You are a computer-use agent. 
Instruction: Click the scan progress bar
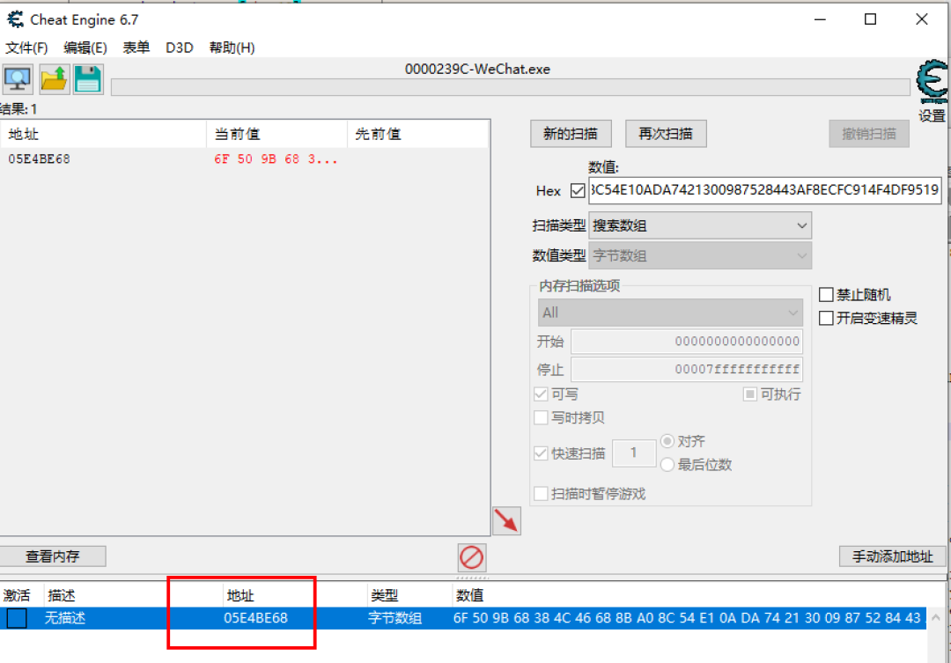click(511, 87)
